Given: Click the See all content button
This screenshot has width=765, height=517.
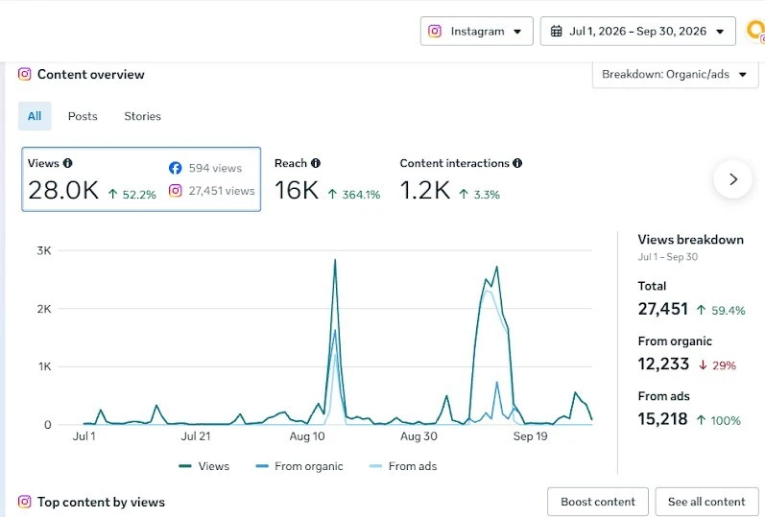Looking at the screenshot, I should (706, 502).
